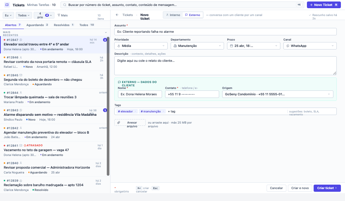Open the 4 prio filter dropdown

pyautogui.click(x=44, y=15)
